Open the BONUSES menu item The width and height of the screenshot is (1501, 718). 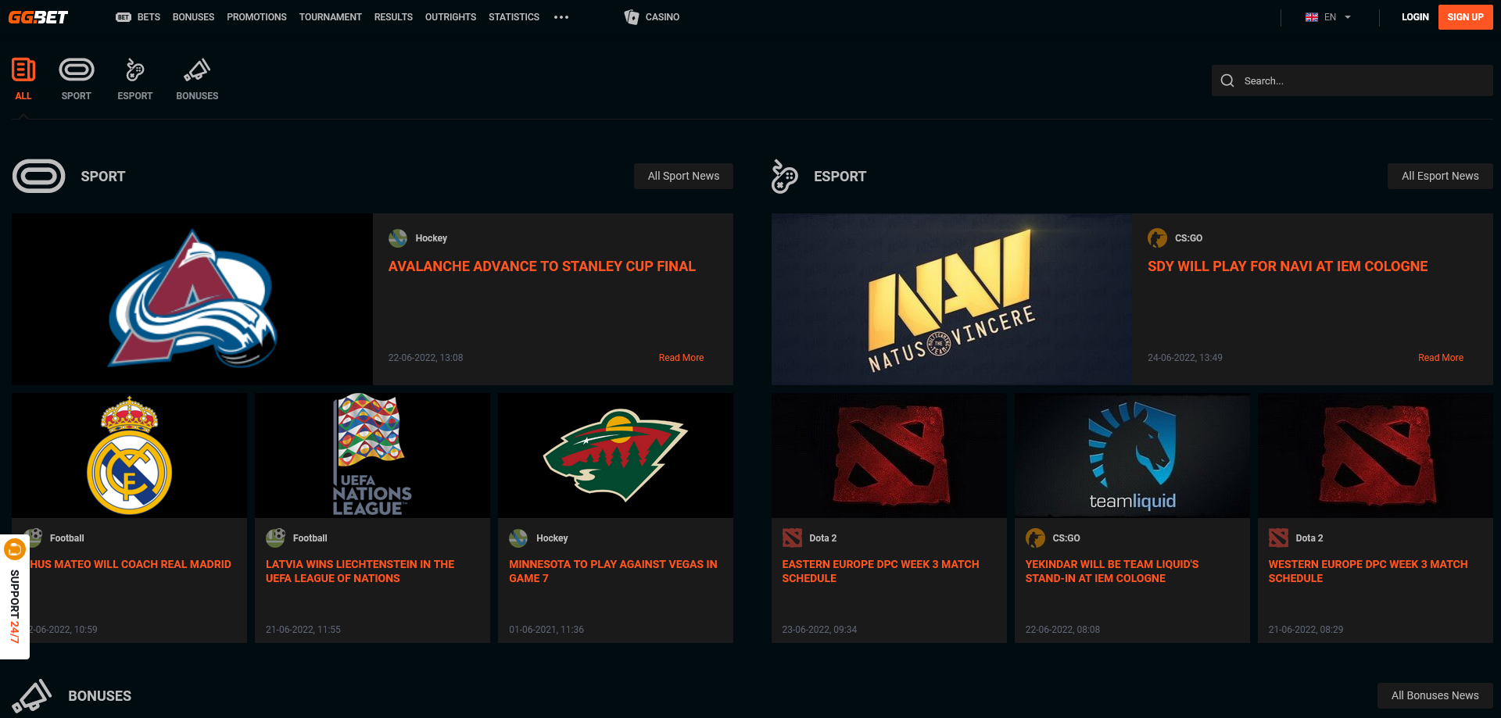pos(193,17)
